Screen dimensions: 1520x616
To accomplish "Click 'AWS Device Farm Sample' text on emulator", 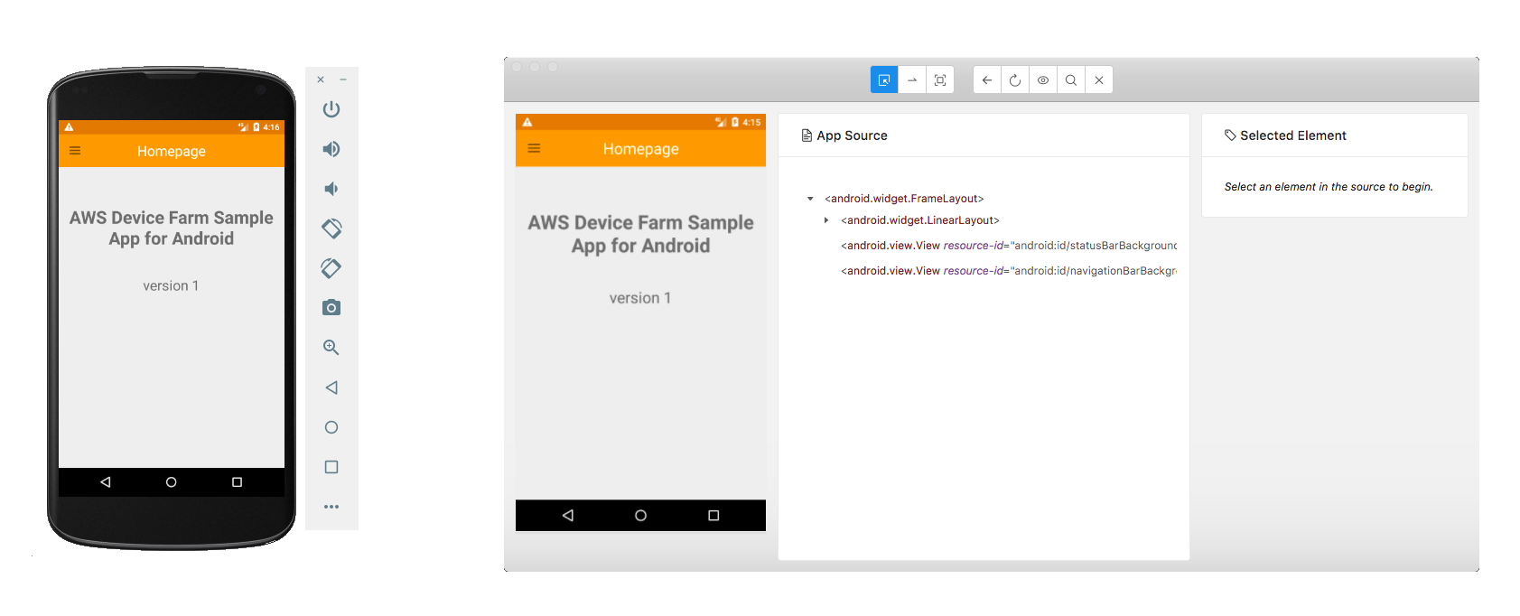I will pos(171,218).
